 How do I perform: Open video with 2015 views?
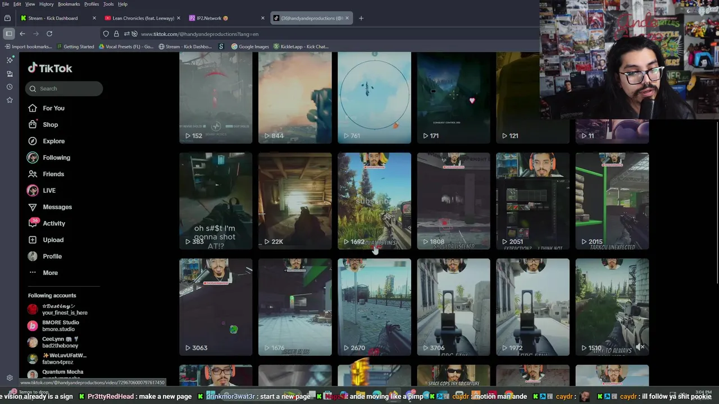(612, 201)
